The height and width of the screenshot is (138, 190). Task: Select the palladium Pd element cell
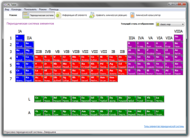pos(104,65)
